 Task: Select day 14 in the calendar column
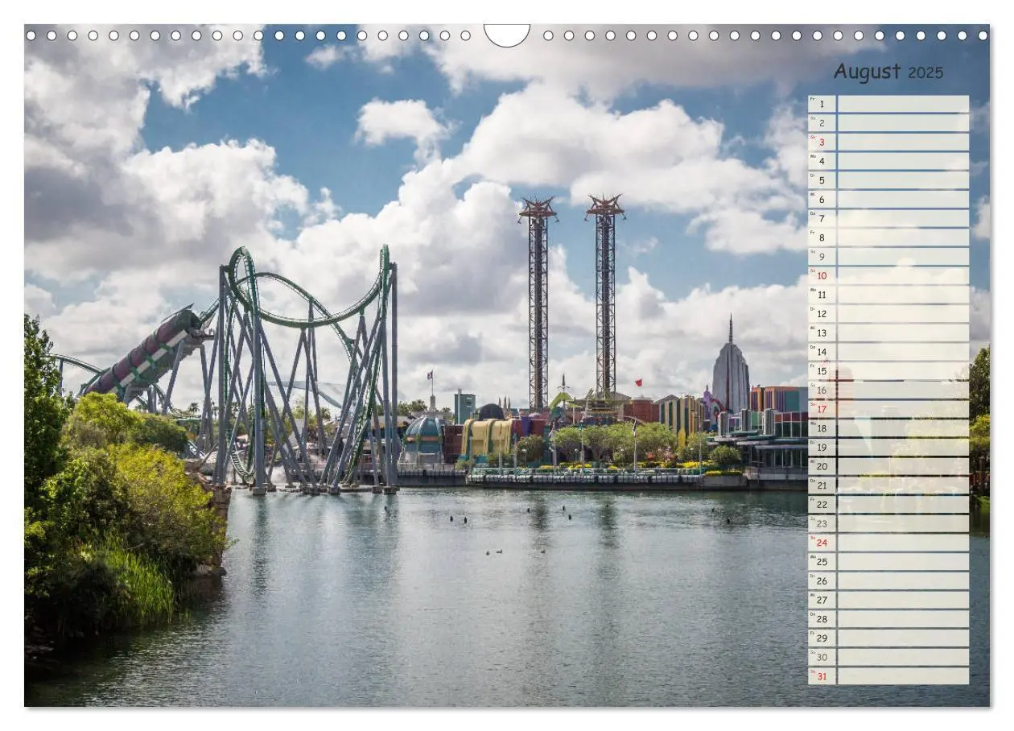822,352
